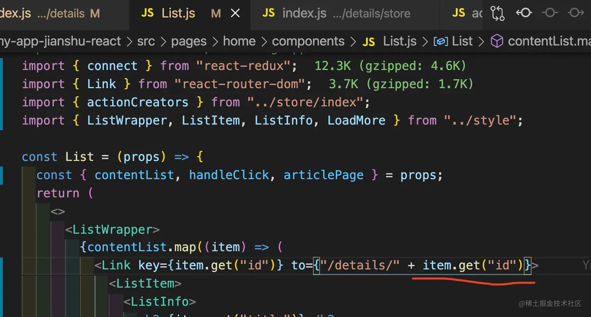Select the pages breadcrumb segment
591x317 pixels.
[189, 41]
